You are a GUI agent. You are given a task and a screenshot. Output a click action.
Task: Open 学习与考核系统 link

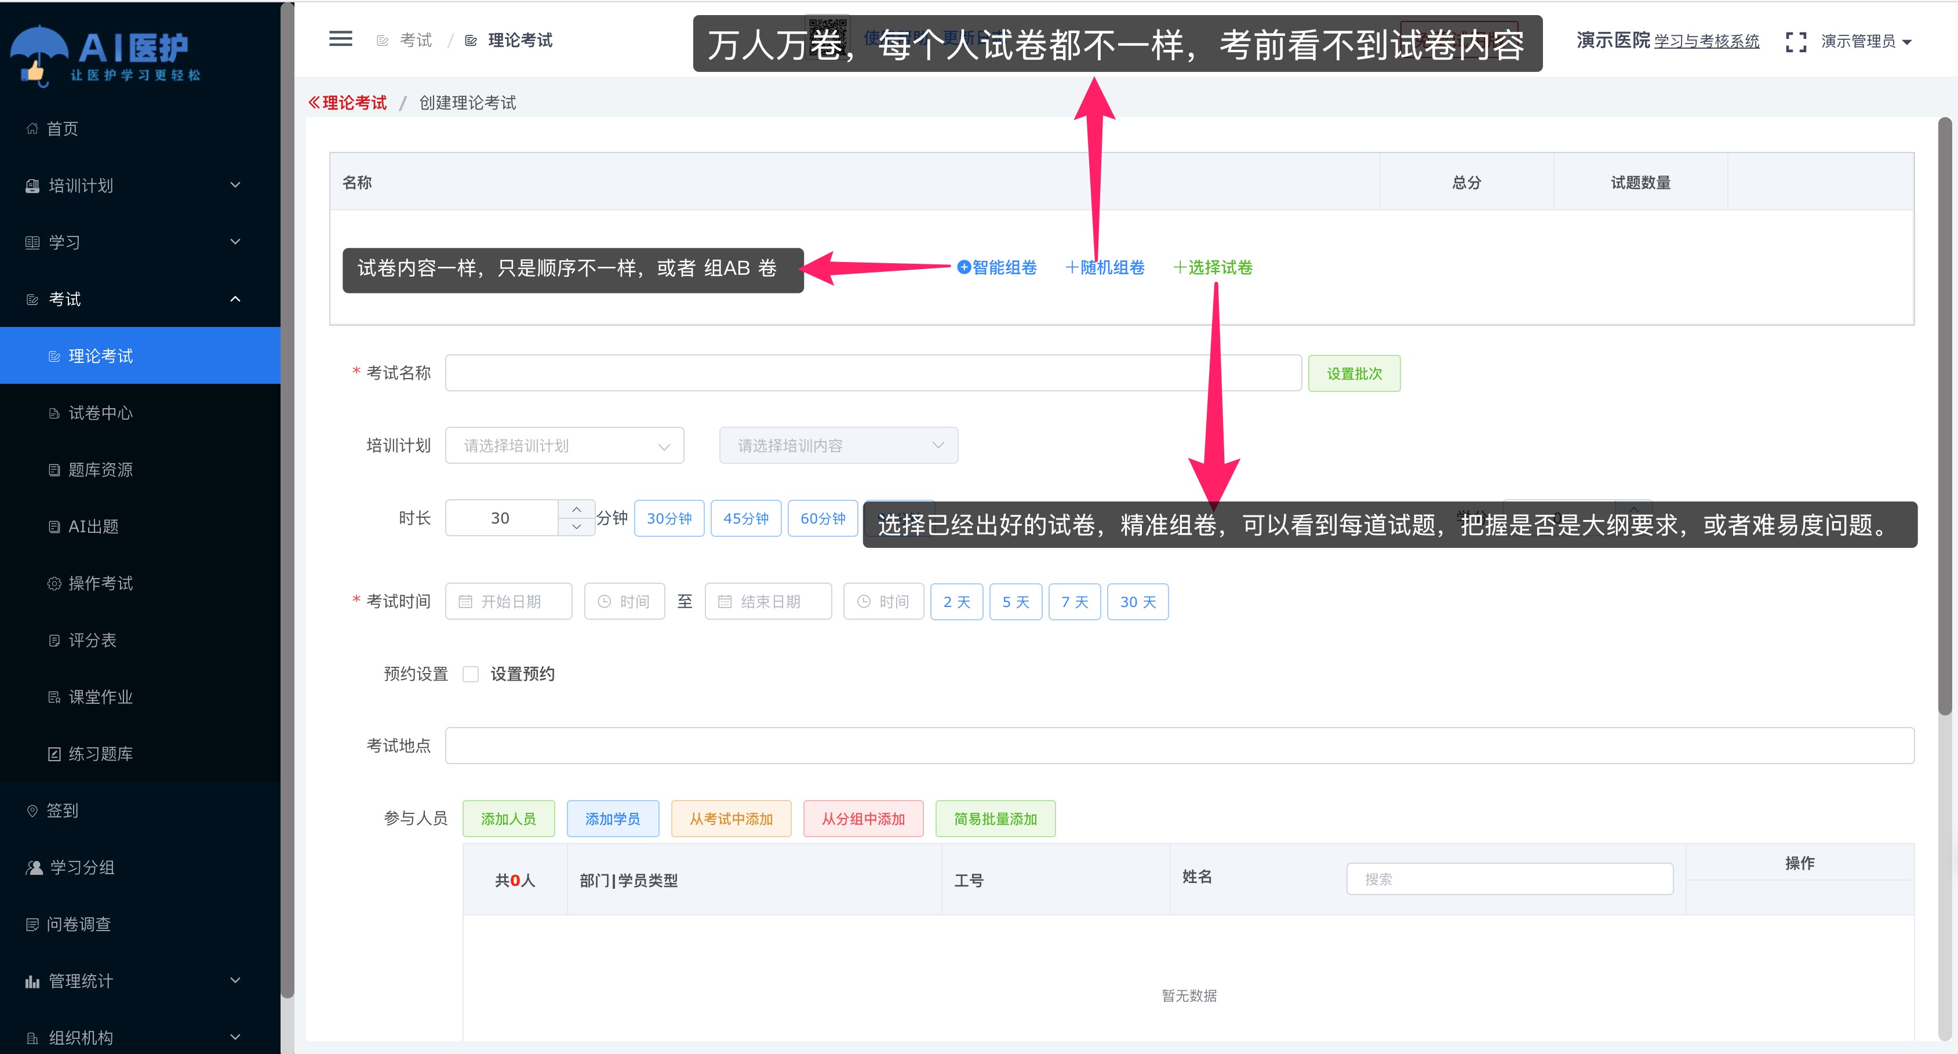click(x=1706, y=42)
